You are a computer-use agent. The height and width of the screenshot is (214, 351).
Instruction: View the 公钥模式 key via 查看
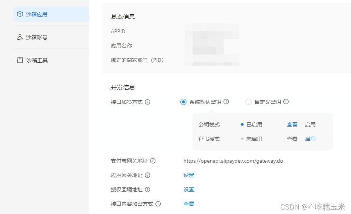[x=292, y=125]
